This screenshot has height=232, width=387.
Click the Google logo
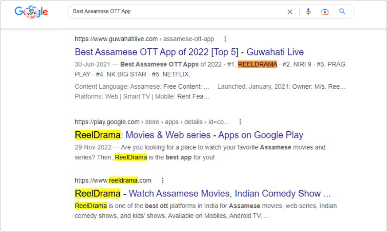pyautogui.click(x=31, y=12)
